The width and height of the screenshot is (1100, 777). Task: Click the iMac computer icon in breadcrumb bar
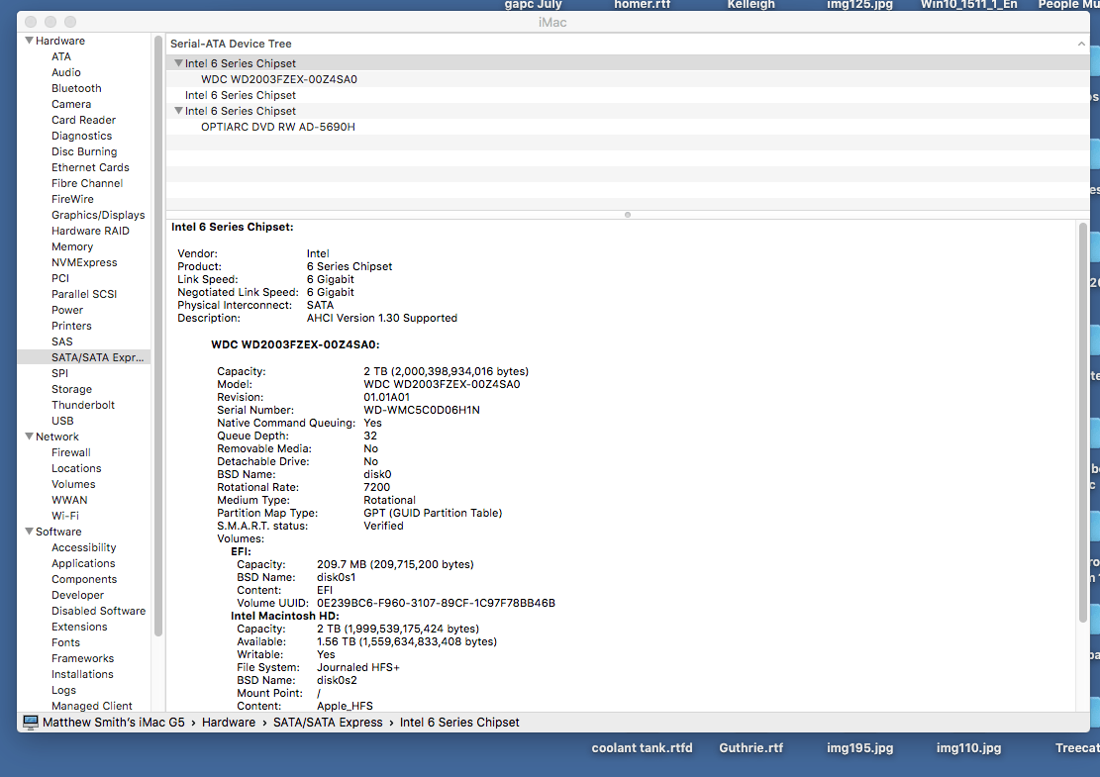pos(28,722)
